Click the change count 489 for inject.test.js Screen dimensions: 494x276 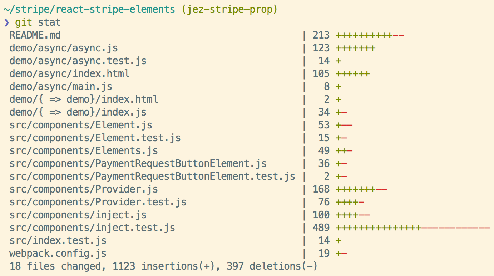coord(321,228)
